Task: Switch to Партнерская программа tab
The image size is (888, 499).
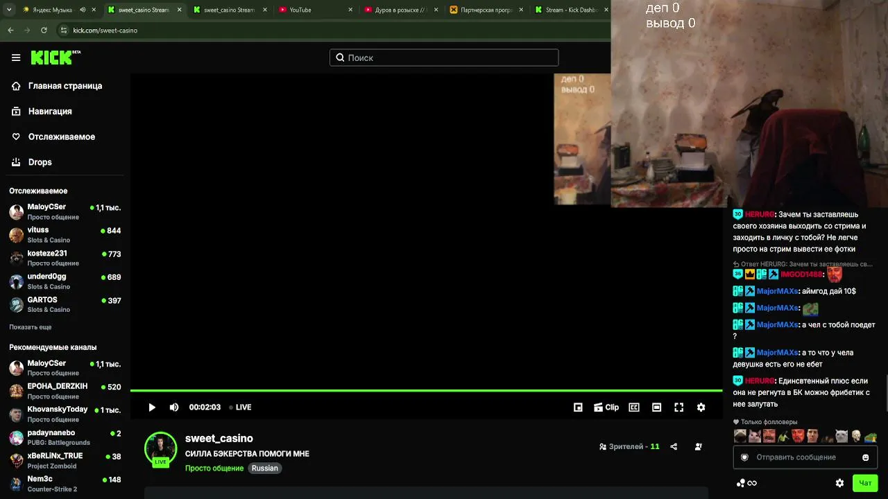Action: (486, 10)
